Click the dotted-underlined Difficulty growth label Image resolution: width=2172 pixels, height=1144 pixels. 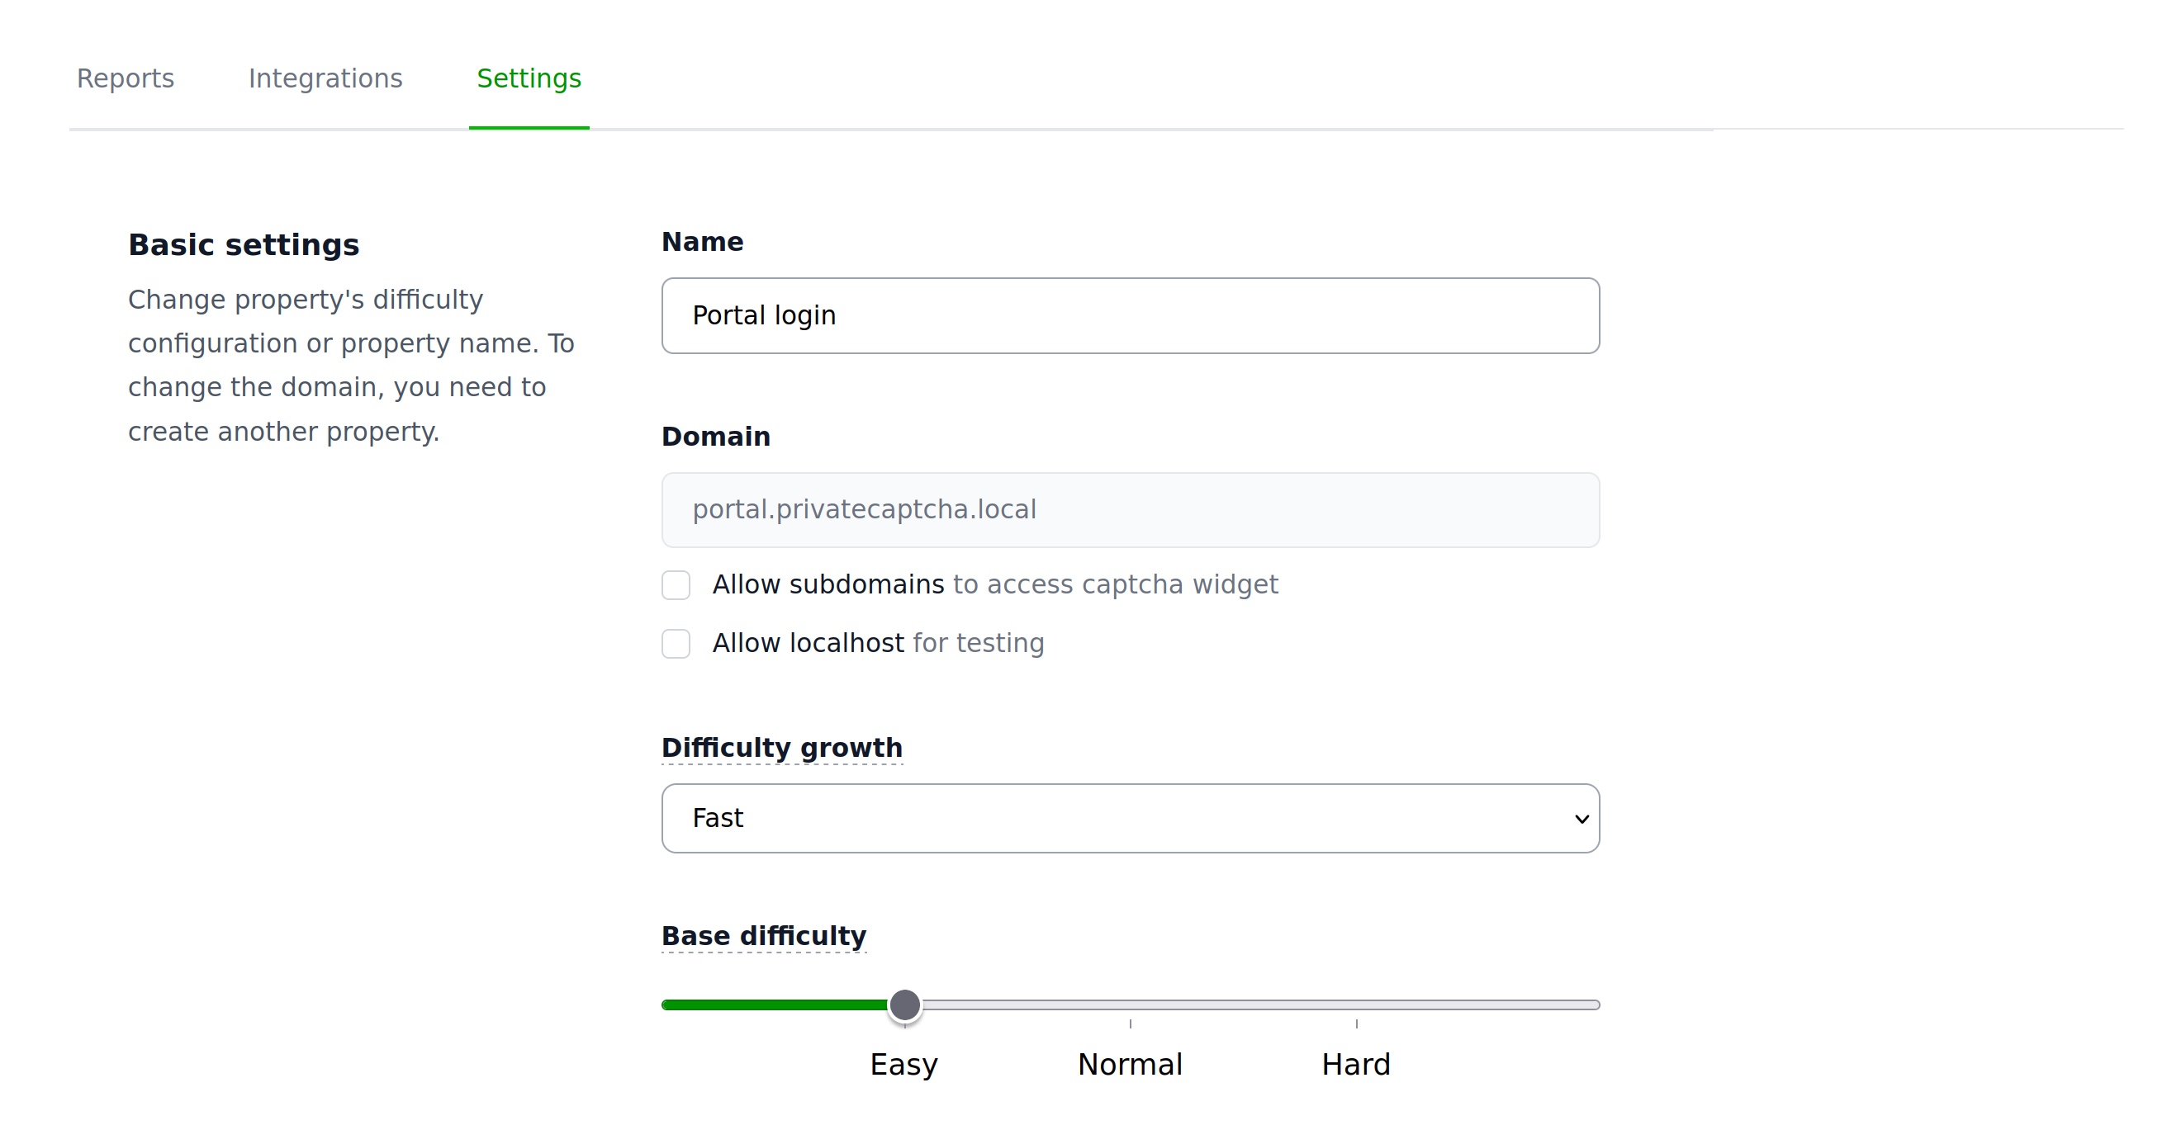click(781, 747)
